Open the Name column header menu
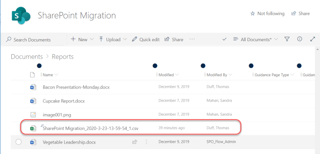Screen dimensions: 320x154 50,75
